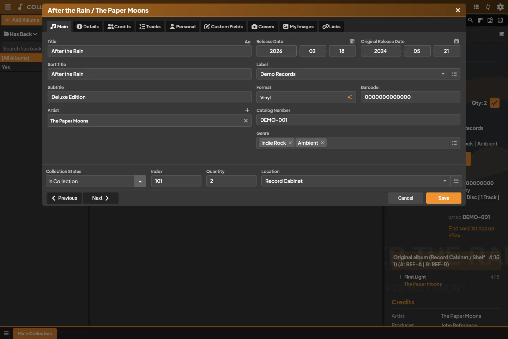Click the Quantity field
This screenshot has width=508, height=339.
pyautogui.click(x=231, y=181)
